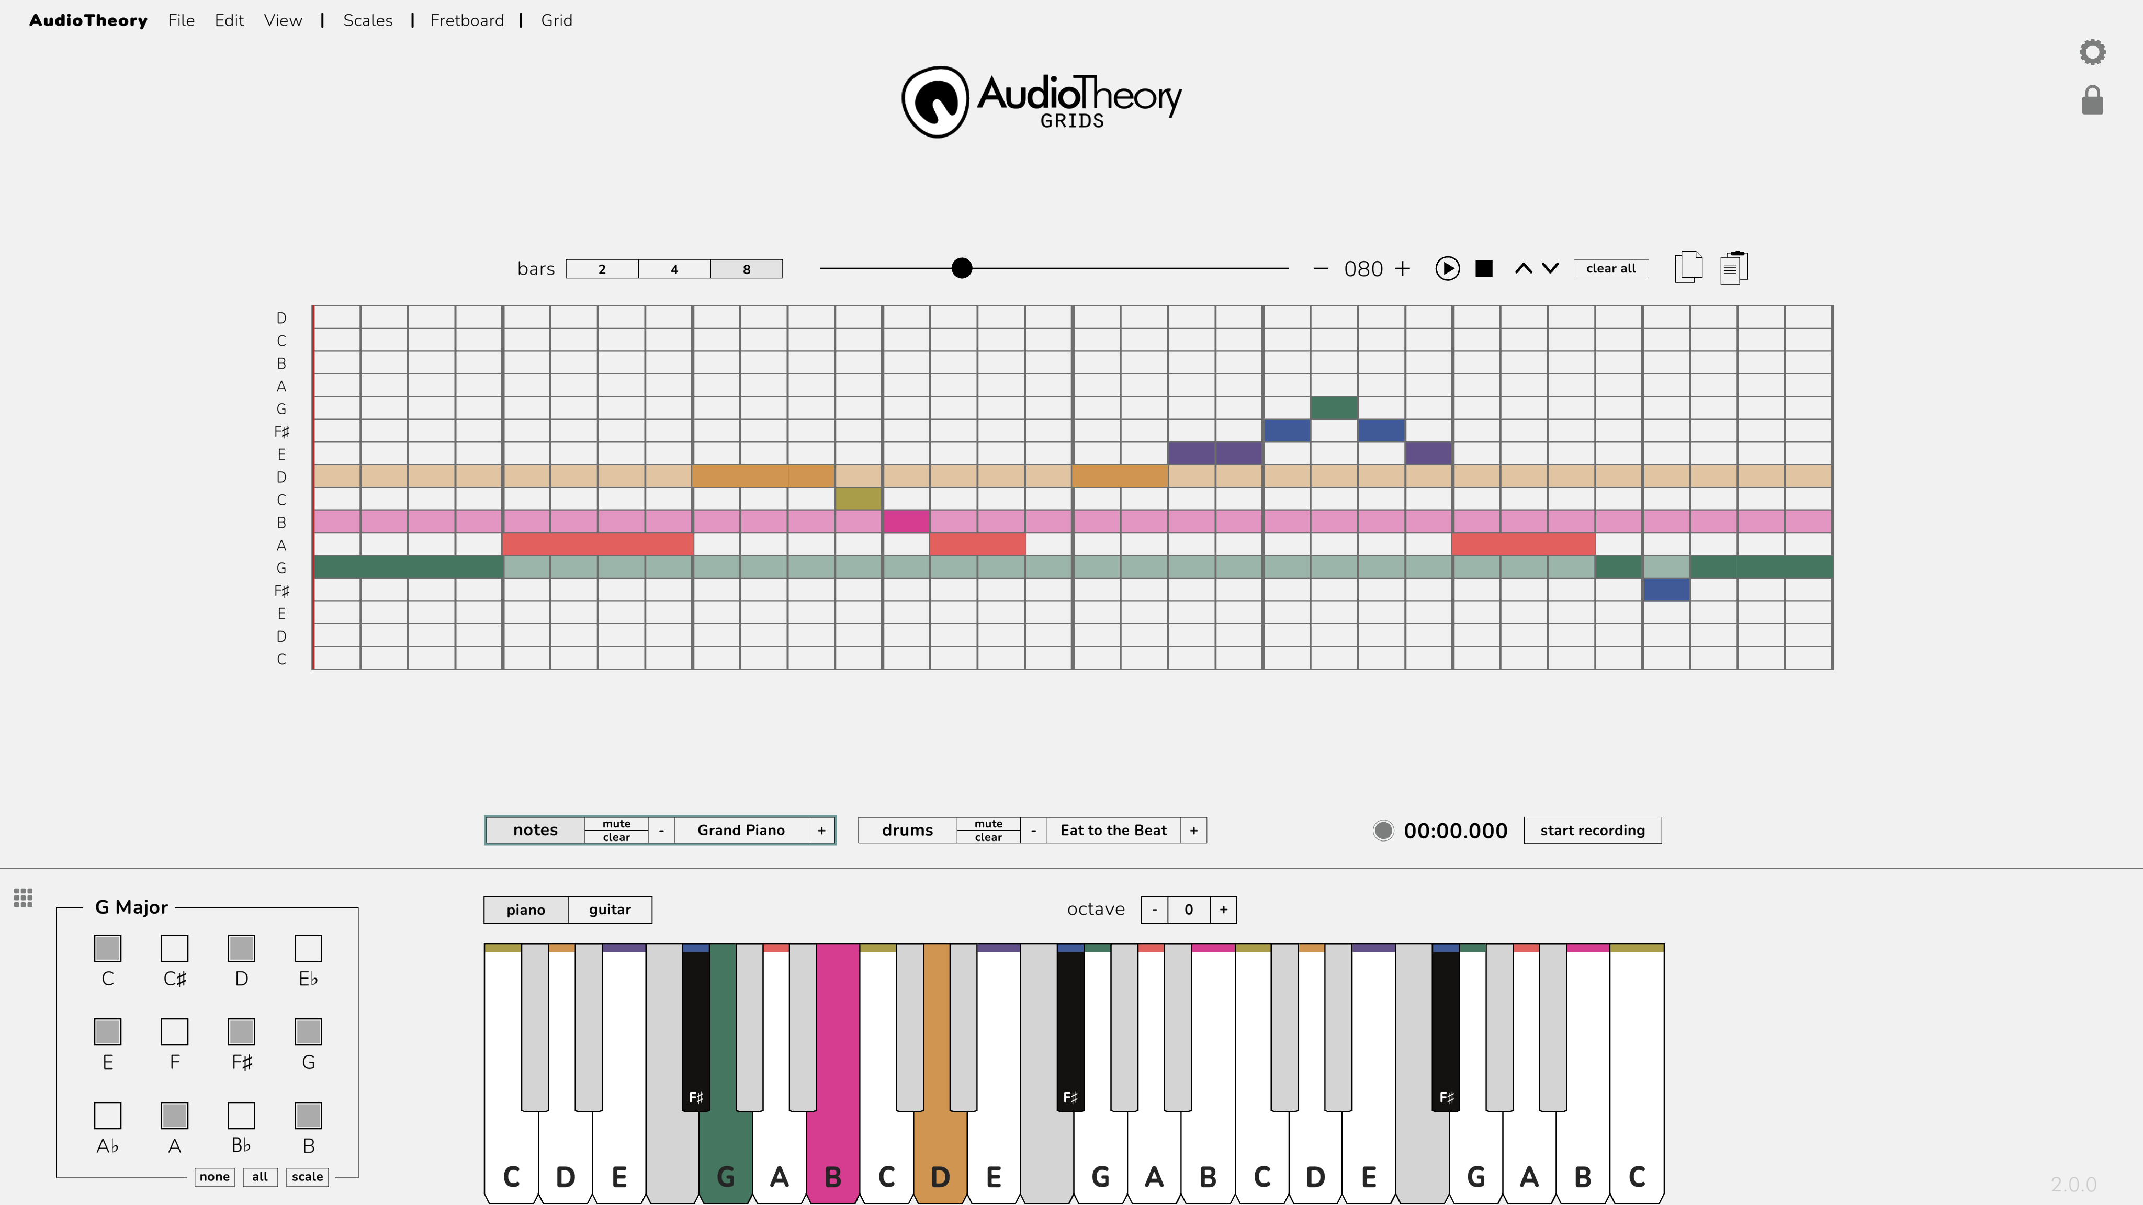Toggle the D note checkbox

coord(241,948)
